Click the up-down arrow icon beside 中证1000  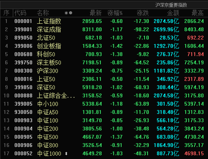(66, 154)
